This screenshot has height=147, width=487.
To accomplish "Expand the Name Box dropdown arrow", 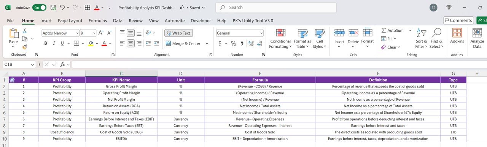I will [32, 65].
